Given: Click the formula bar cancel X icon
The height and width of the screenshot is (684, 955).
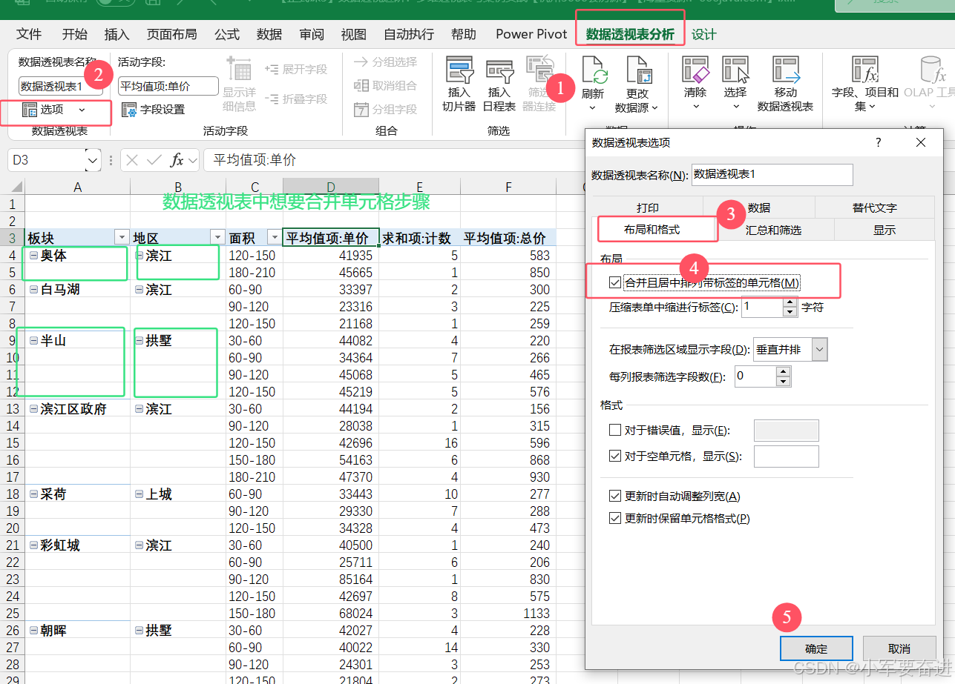Looking at the screenshot, I should pos(132,160).
